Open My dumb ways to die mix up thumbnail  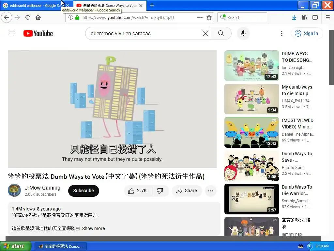point(252,99)
